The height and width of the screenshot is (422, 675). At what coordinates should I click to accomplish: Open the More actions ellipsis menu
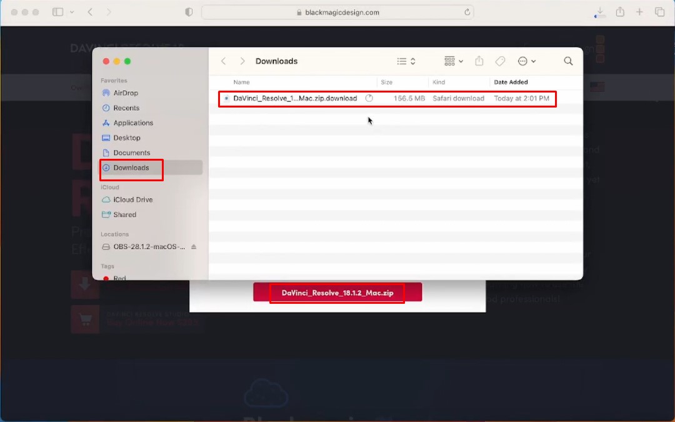click(522, 61)
